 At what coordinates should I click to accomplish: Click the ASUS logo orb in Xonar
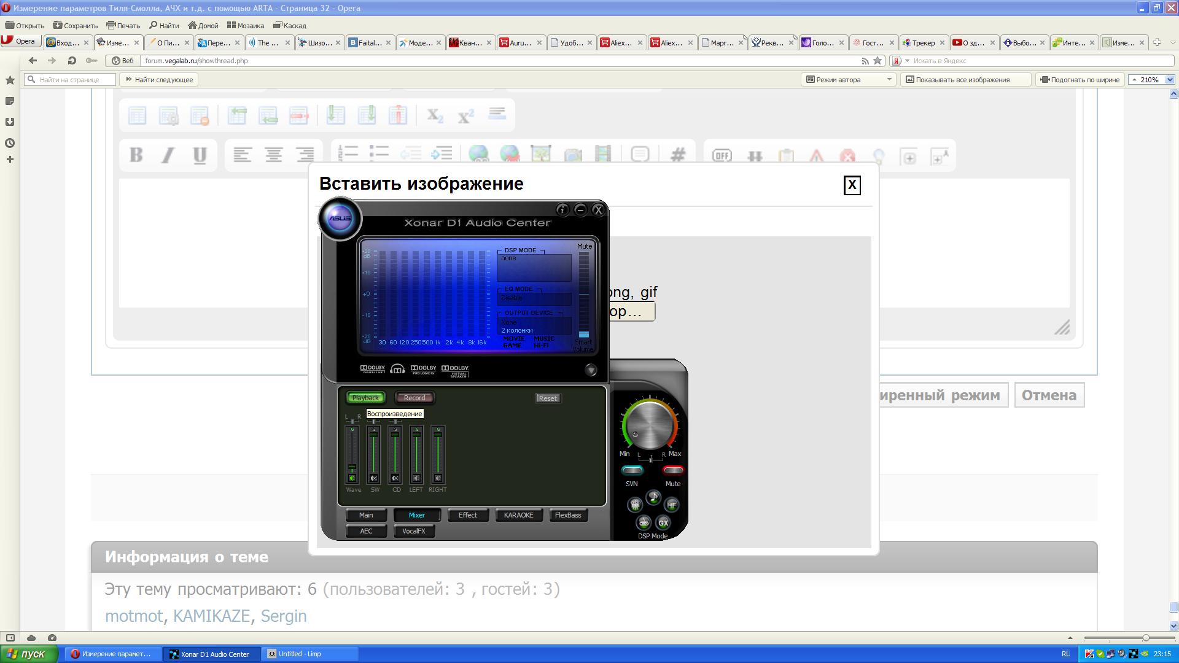click(340, 219)
